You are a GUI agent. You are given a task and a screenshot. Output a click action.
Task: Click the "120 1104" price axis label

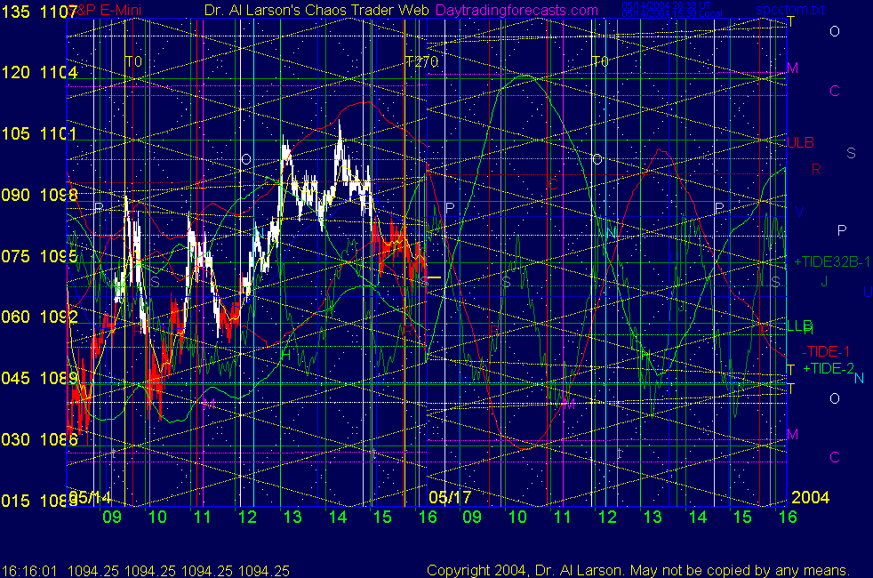point(39,72)
